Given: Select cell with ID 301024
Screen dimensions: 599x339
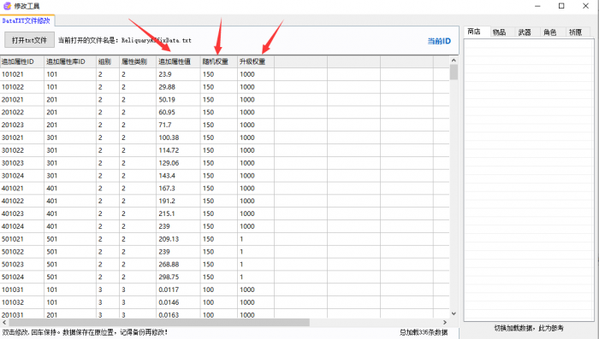Looking at the screenshot, I should click(x=21, y=176).
